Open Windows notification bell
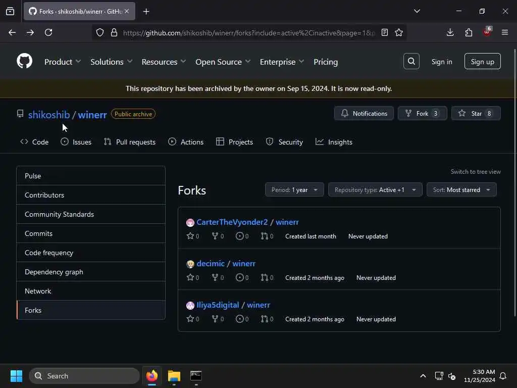Viewport: 517px width, 388px height. click(503, 376)
